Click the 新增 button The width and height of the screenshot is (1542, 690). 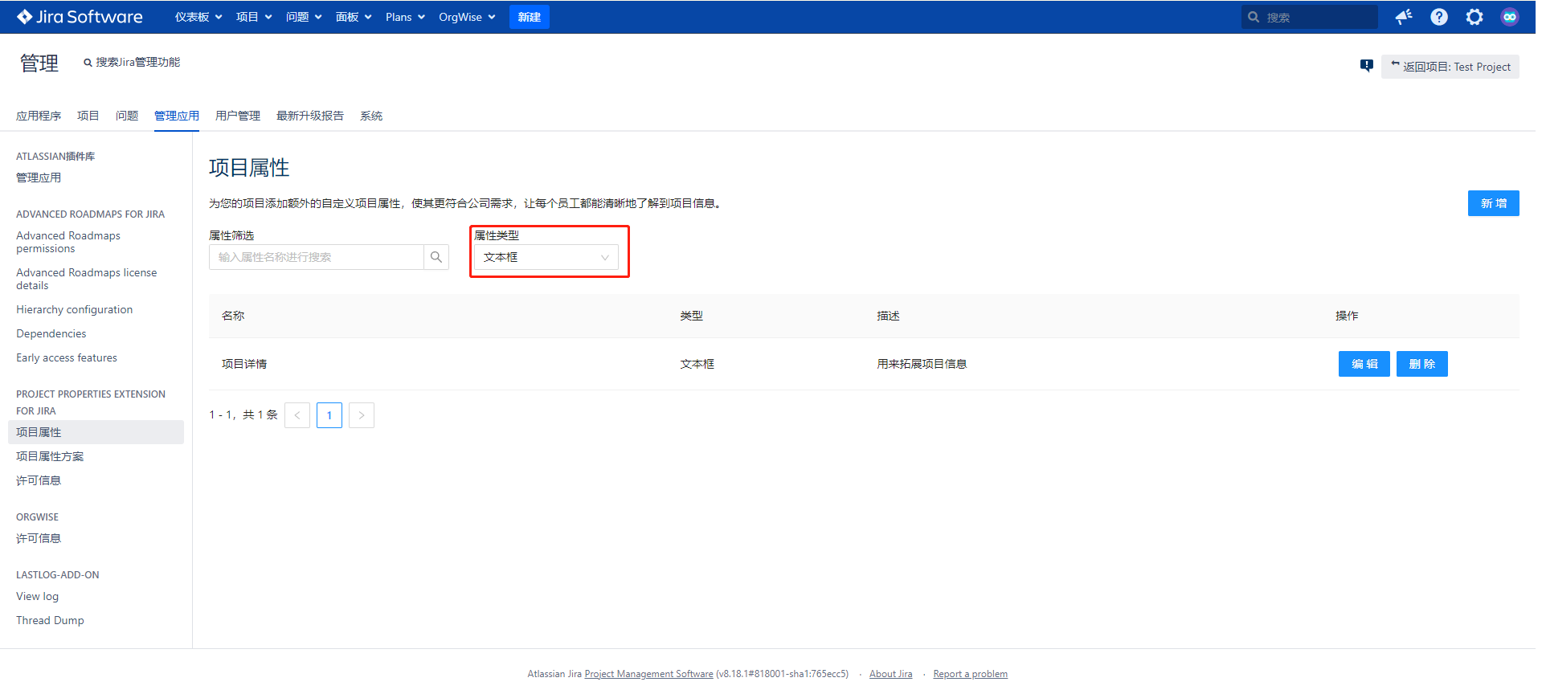1492,203
